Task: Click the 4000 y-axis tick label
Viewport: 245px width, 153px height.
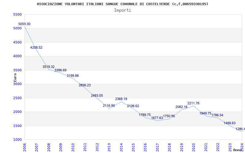Action: (17, 56)
